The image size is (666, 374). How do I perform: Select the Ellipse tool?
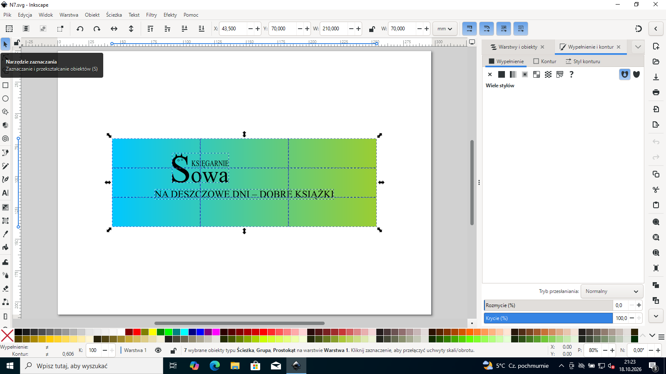coord(5,98)
